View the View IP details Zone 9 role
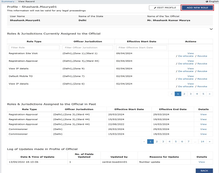219x173 pixels. tap(191, 69)
